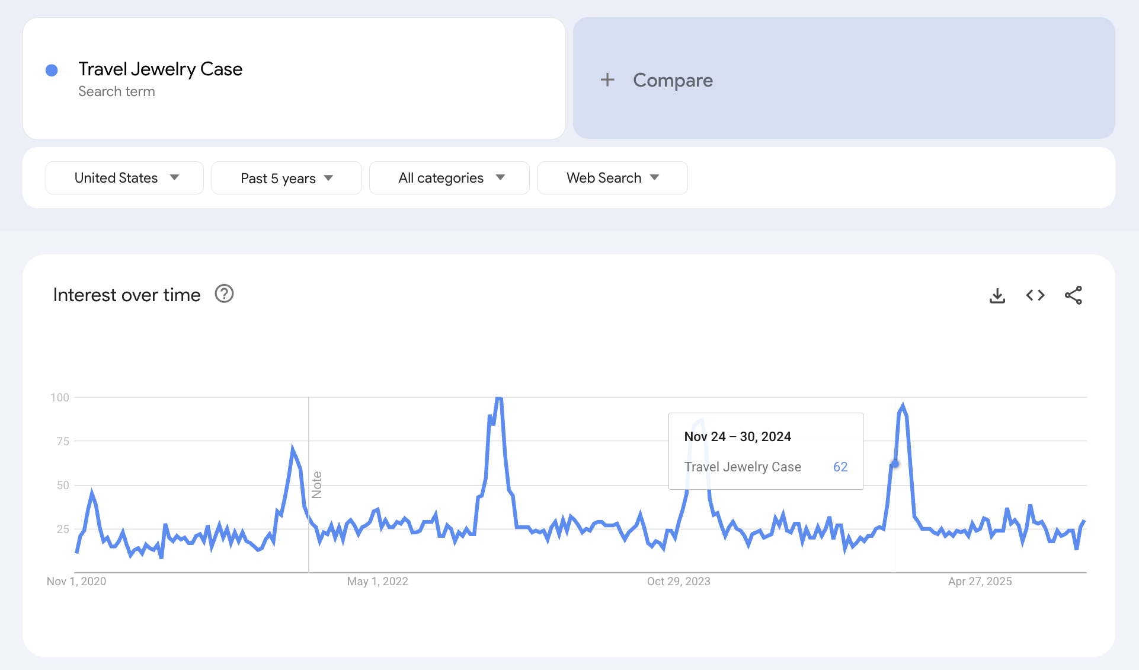Click the highest peak on the chart line
The width and height of the screenshot is (1139, 670).
click(499, 398)
